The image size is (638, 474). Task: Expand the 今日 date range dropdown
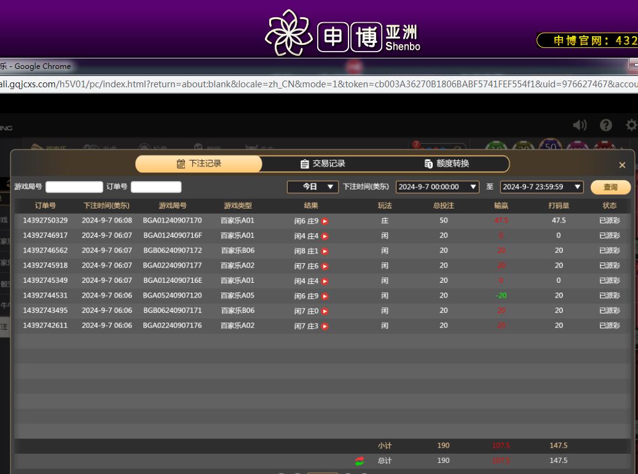[313, 187]
